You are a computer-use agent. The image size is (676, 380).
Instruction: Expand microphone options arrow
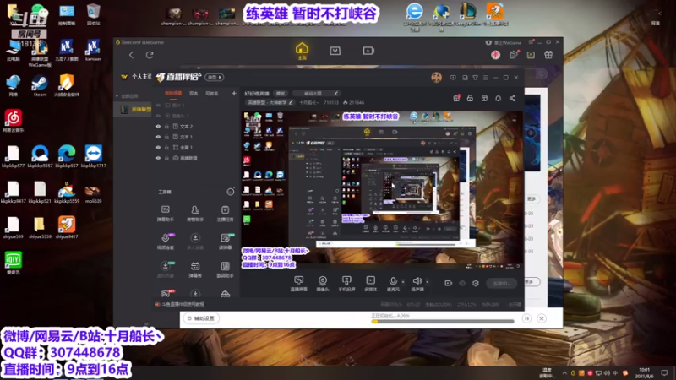(403, 282)
